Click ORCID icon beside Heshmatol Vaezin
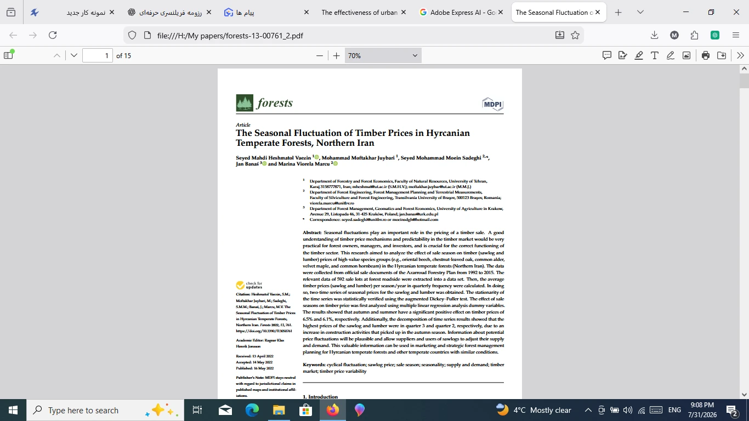749x421 pixels. 316,157
